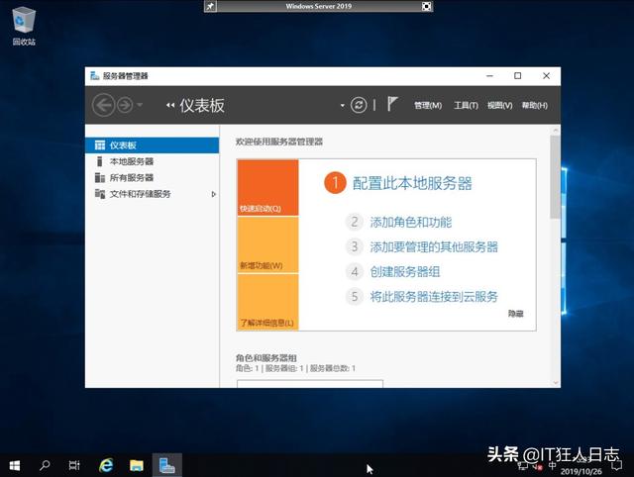Open File Explorer from the taskbar
The height and width of the screenshot is (477, 634).
point(137,466)
